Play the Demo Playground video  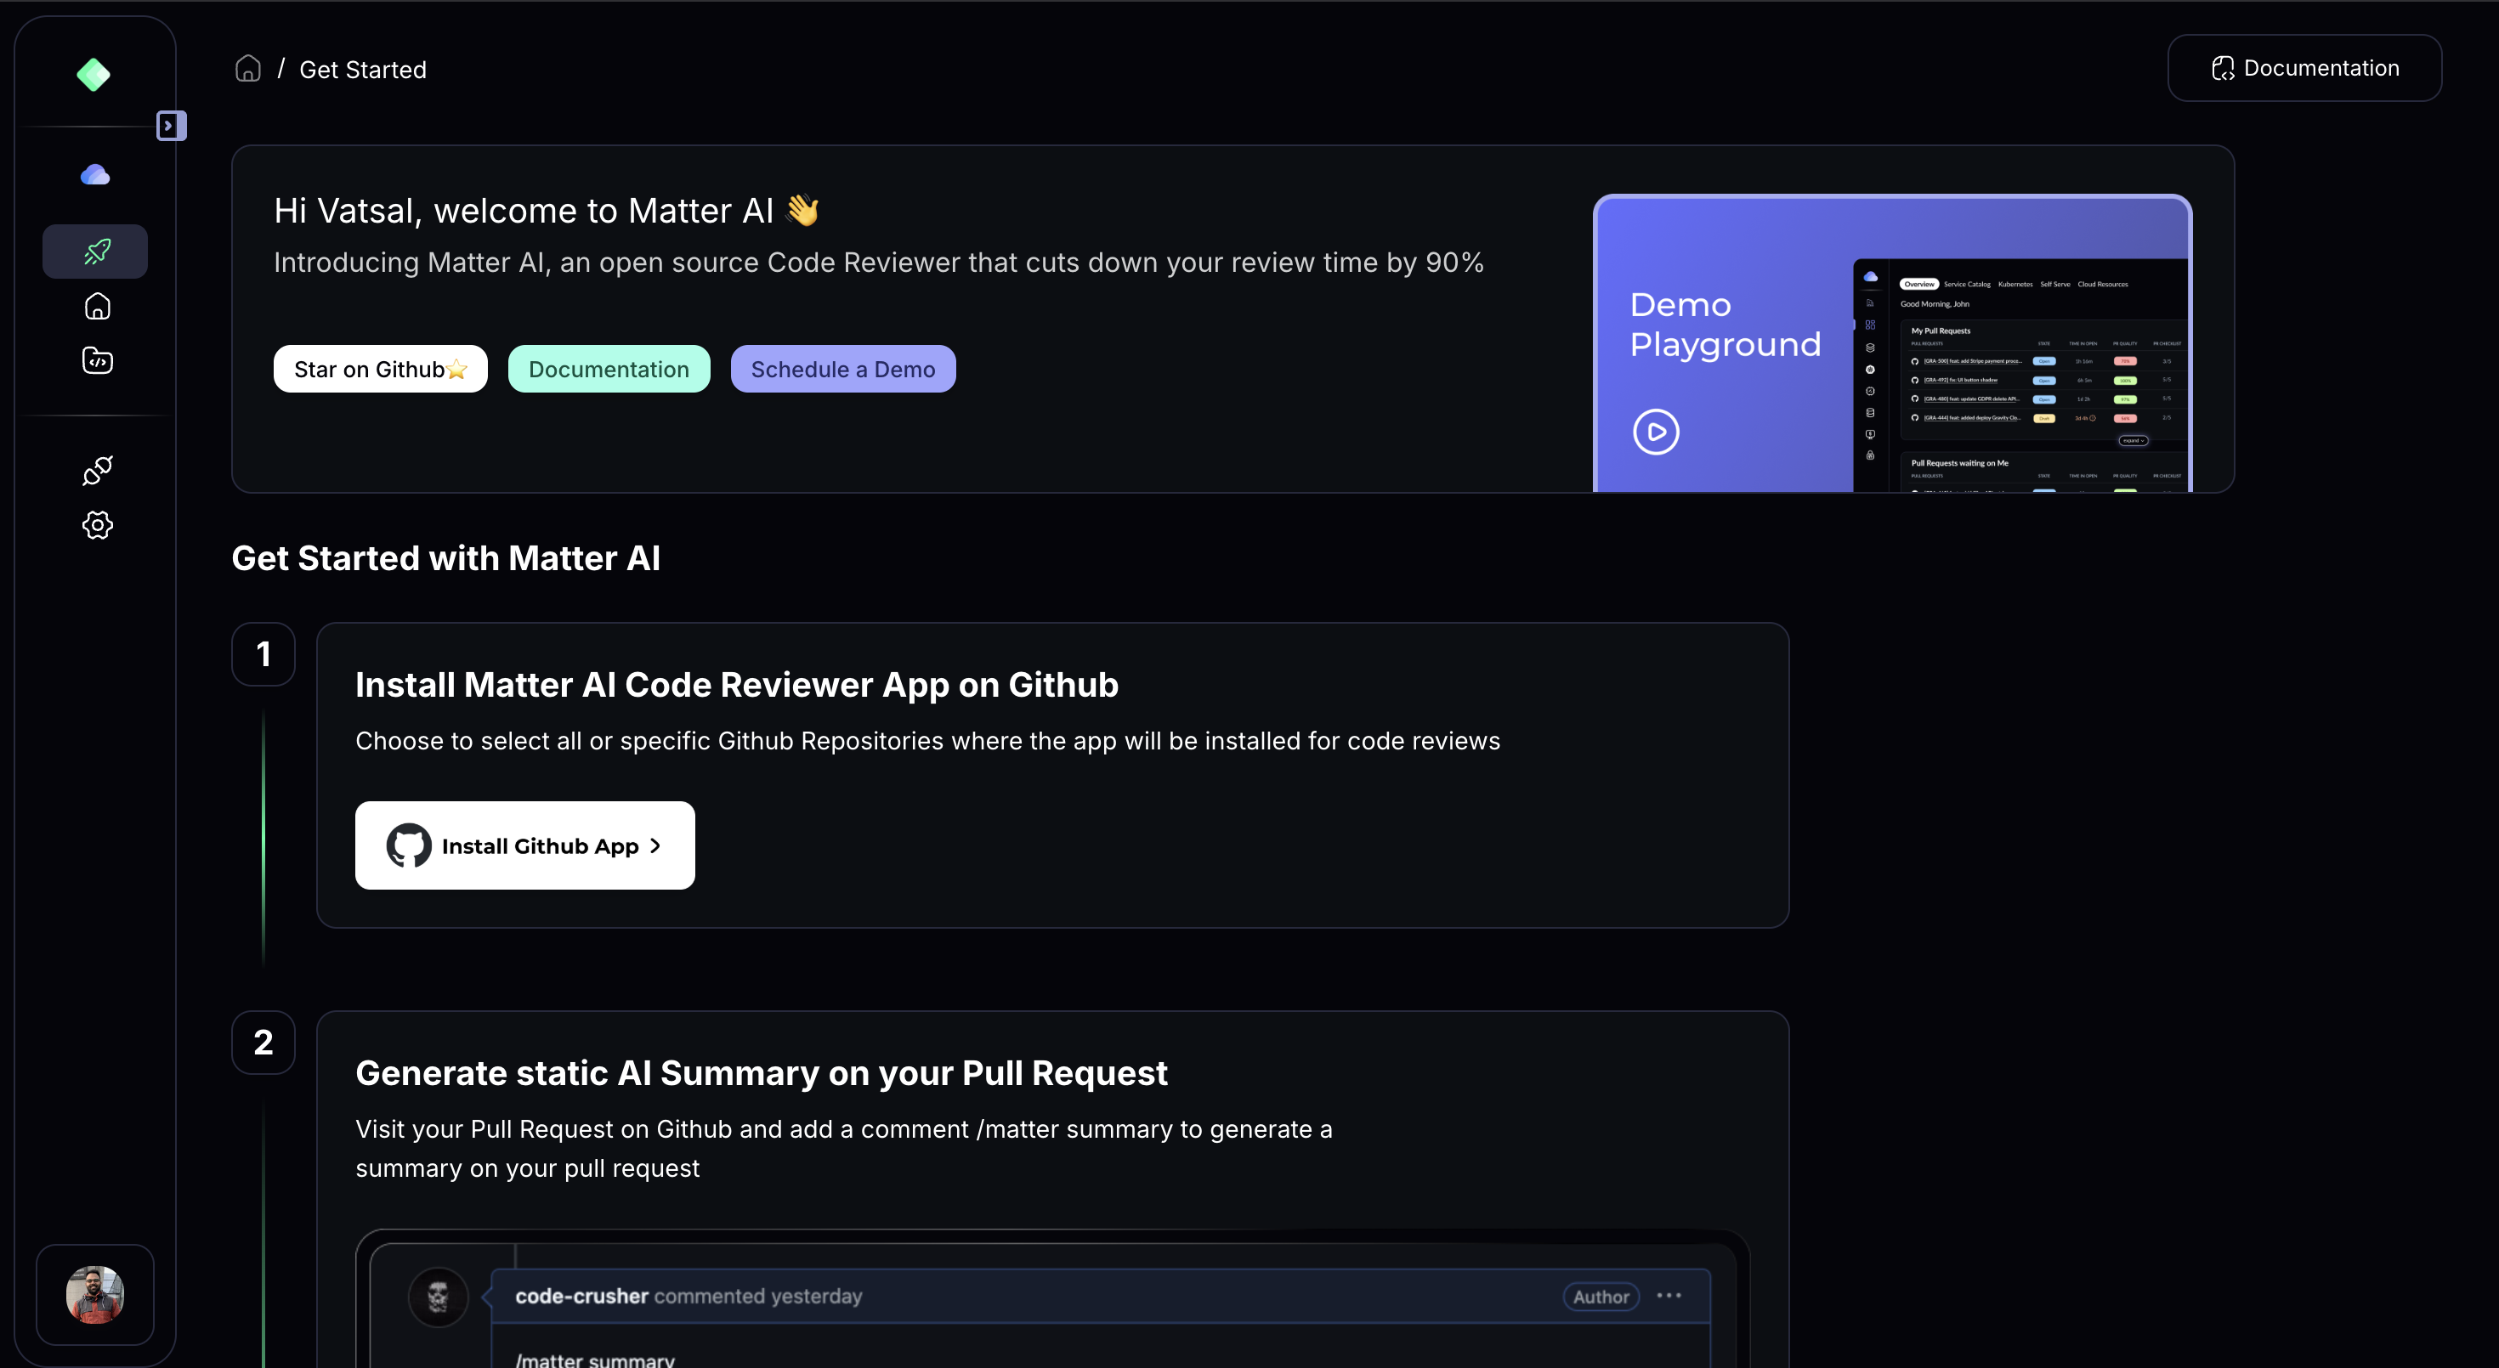(x=1655, y=432)
